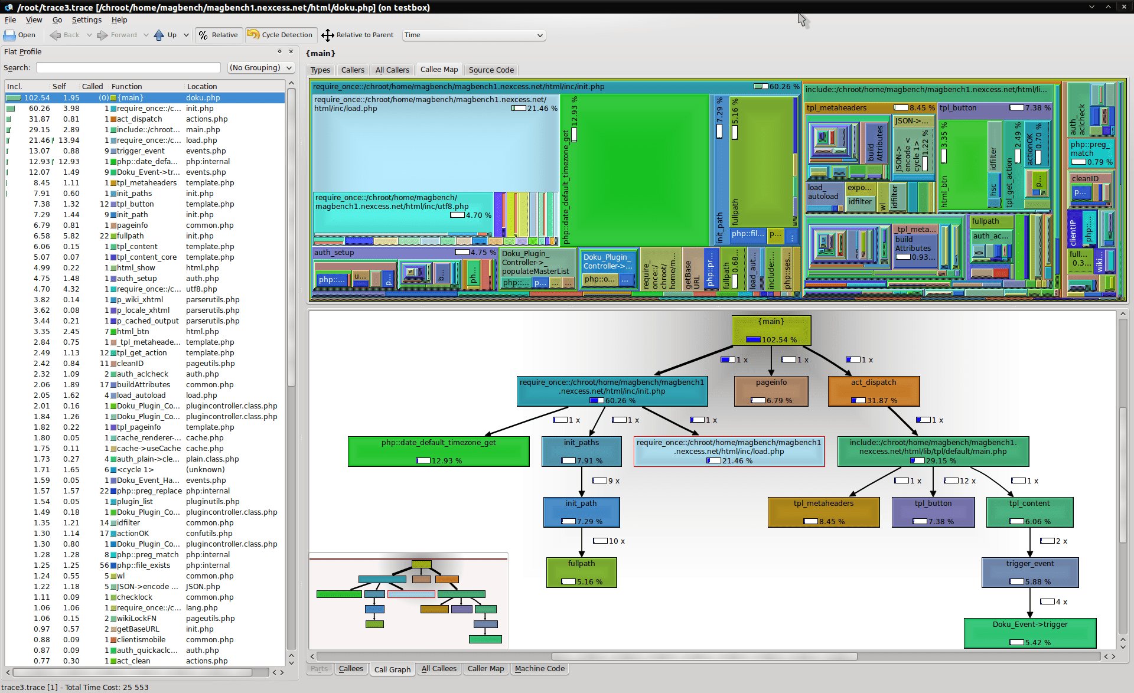Click the function Search input field
Image resolution: width=1134 pixels, height=693 pixels.
[x=128, y=68]
